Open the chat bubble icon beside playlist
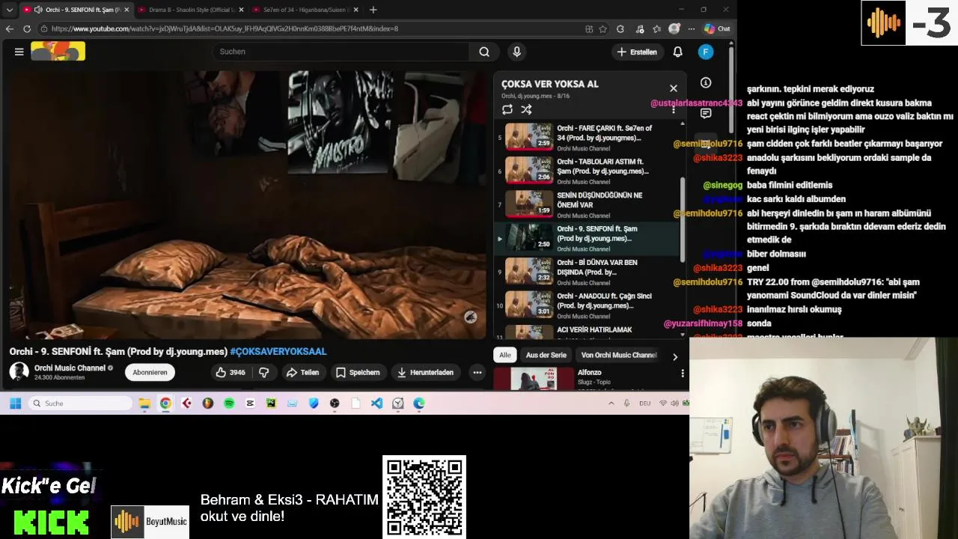This screenshot has height=539, width=958. click(x=706, y=113)
